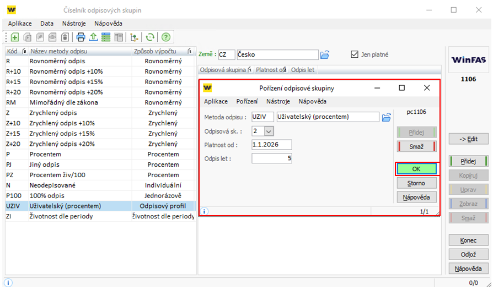Sort by the 'Způsob výpočtu' column header
The image size is (493, 291).
(x=159, y=51)
